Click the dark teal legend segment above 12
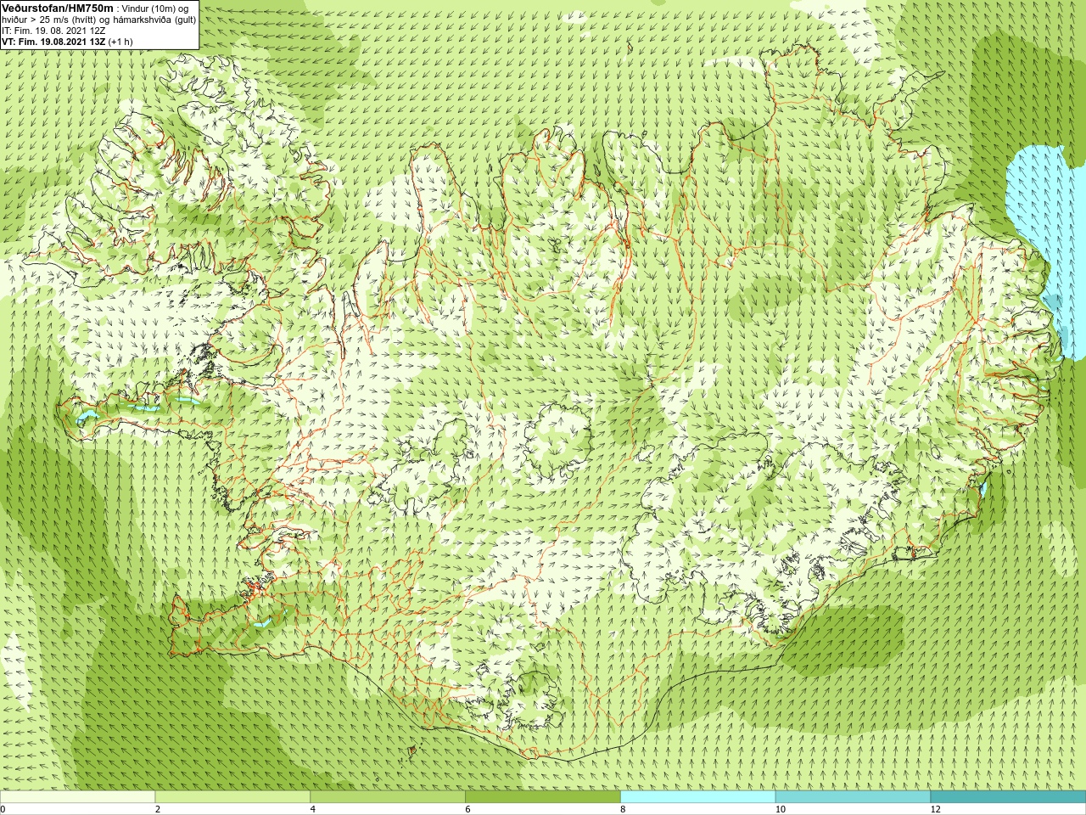1086x815 pixels. tap(1008, 797)
